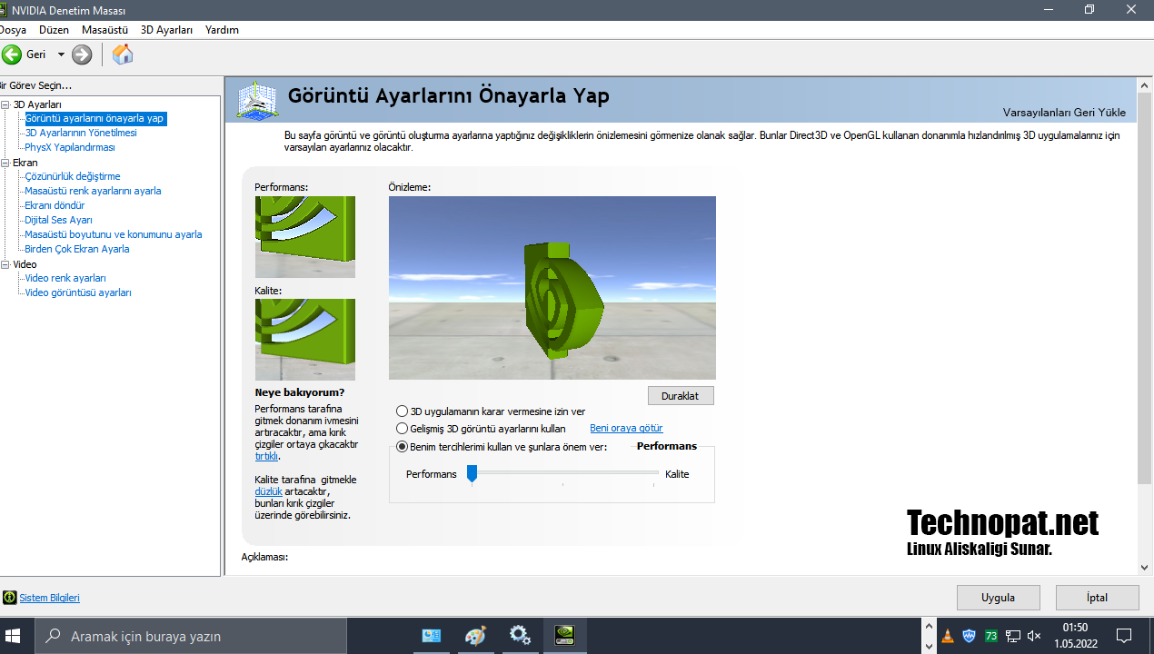Click the page scrollbar up arrow
This screenshot has height=654, width=1154.
point(1144,84)
